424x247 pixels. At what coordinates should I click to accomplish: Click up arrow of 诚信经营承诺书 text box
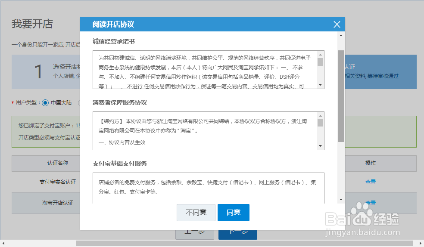[321, 55]
